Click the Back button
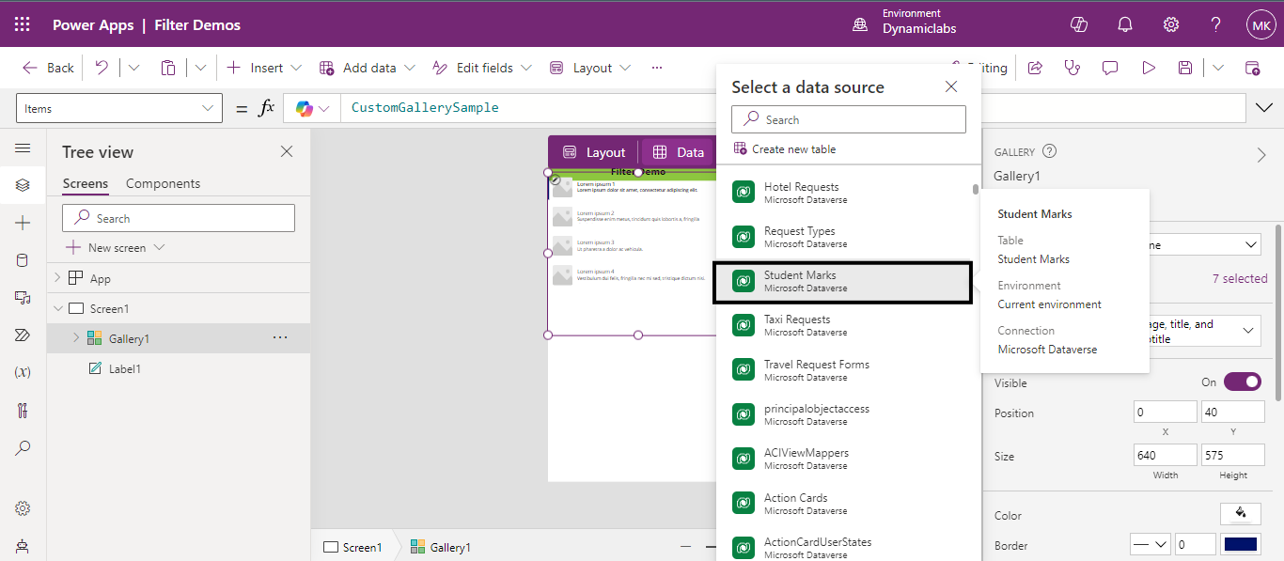The image size is (1284, 561). click(49, 68)
